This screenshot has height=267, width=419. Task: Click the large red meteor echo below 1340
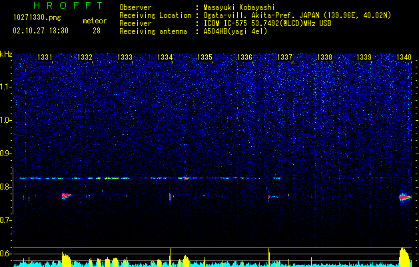coord(404,198)
